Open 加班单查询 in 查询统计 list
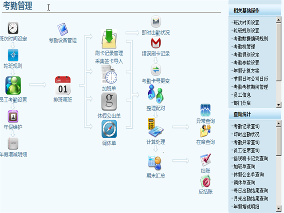 pos(244,166)
